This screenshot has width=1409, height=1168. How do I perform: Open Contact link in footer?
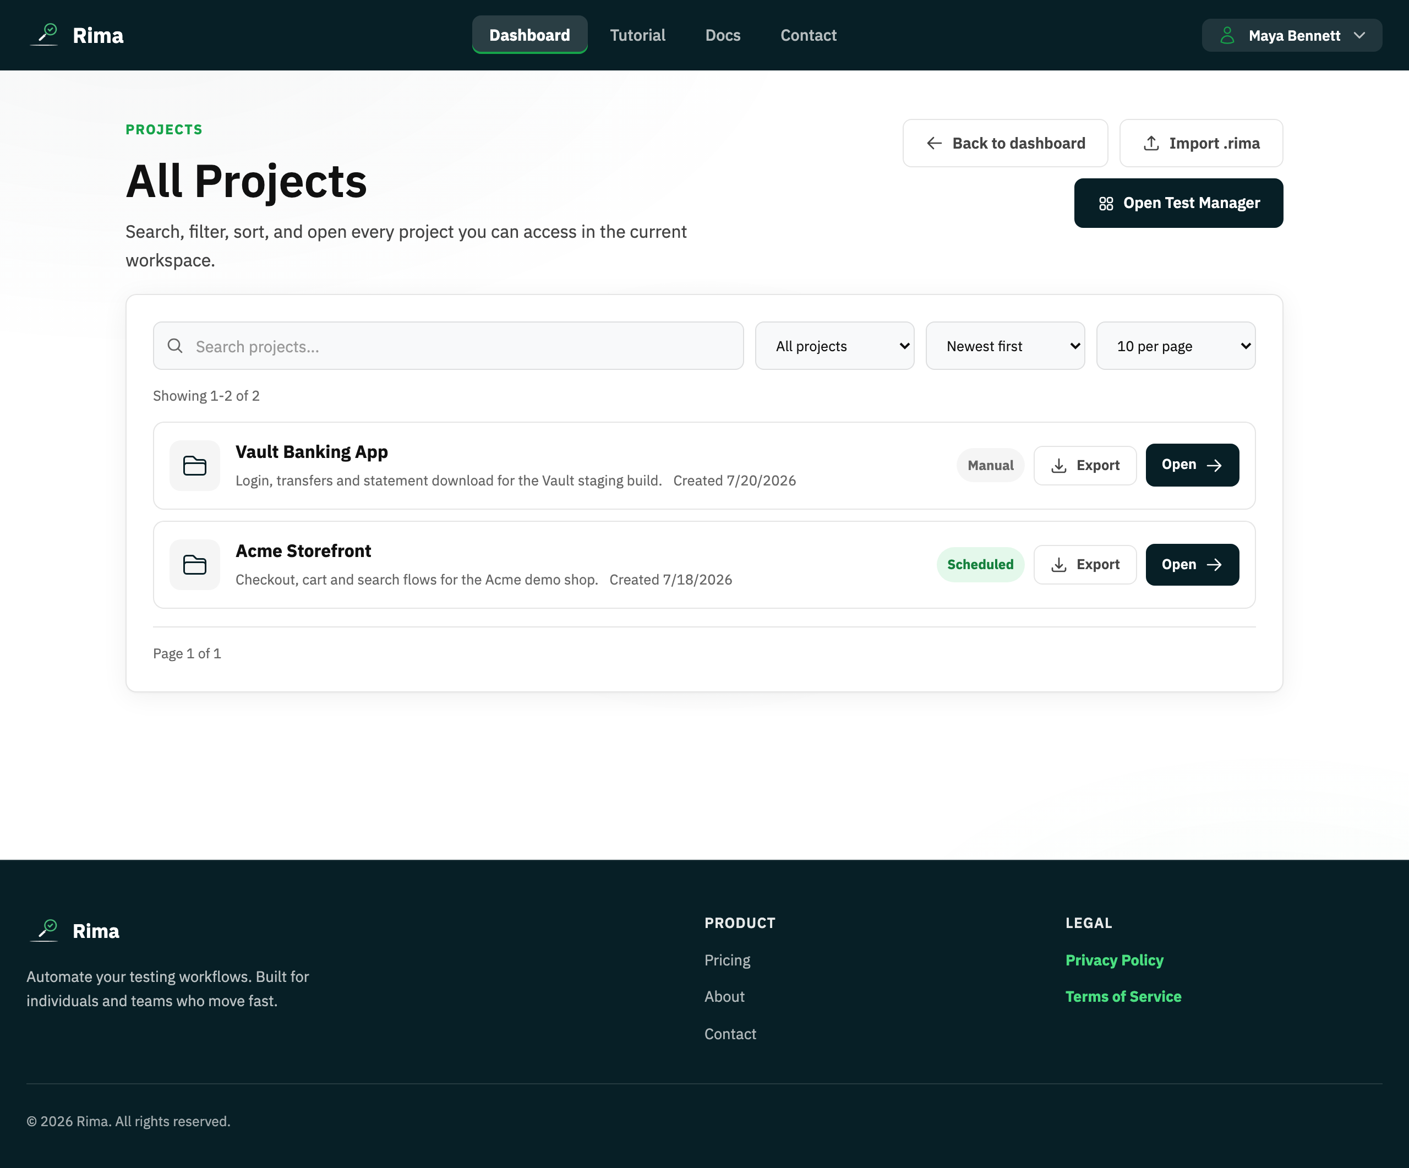(x=730, y=1034)
